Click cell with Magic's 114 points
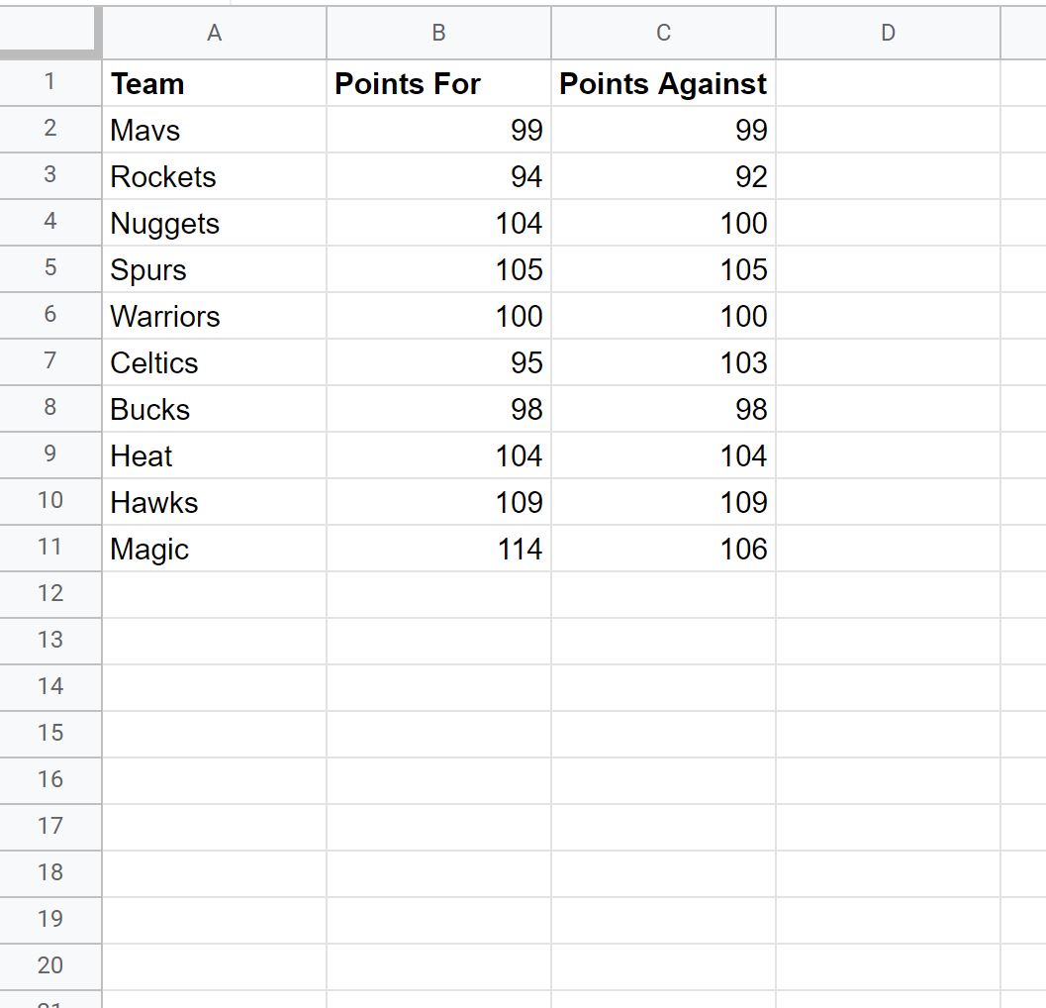1046x1008 pixels. [x=439, y=549]
